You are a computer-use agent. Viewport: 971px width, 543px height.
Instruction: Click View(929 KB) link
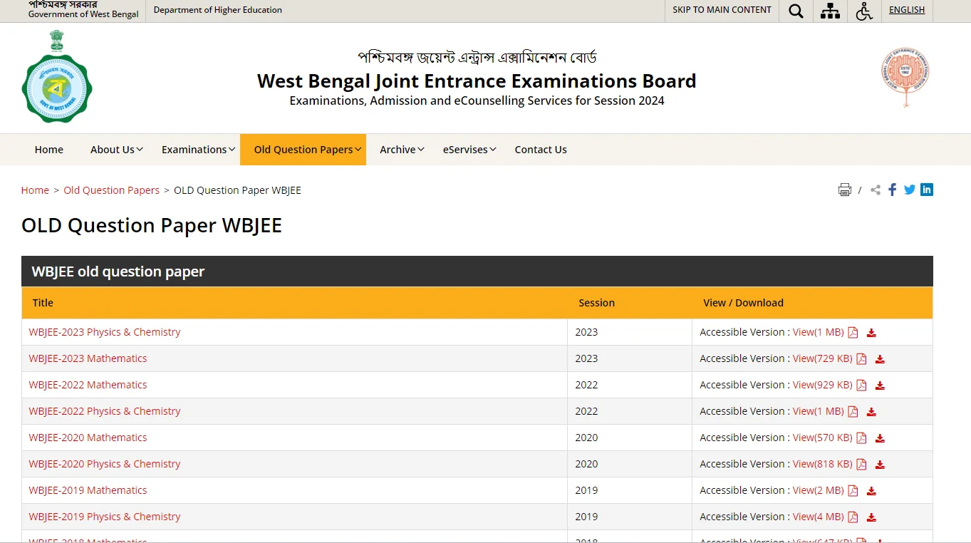[x=823, y=385]
